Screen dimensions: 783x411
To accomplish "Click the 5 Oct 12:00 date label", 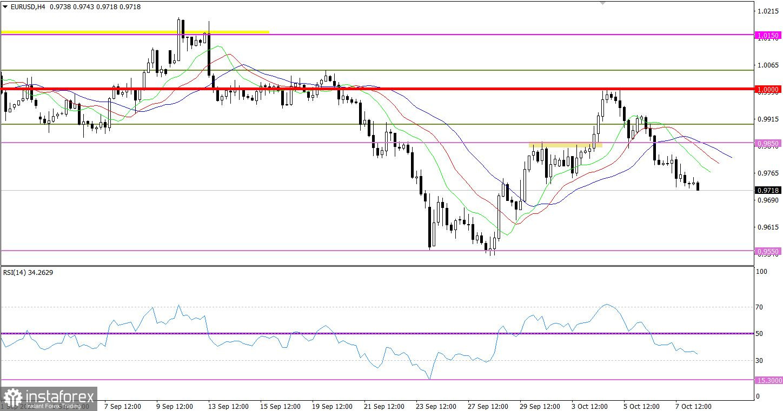I will [642, 406].
